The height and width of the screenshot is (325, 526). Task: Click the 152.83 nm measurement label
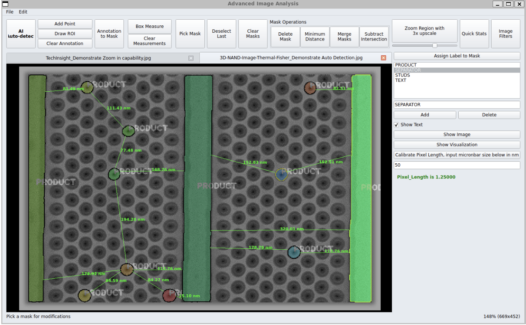[255, 162]
